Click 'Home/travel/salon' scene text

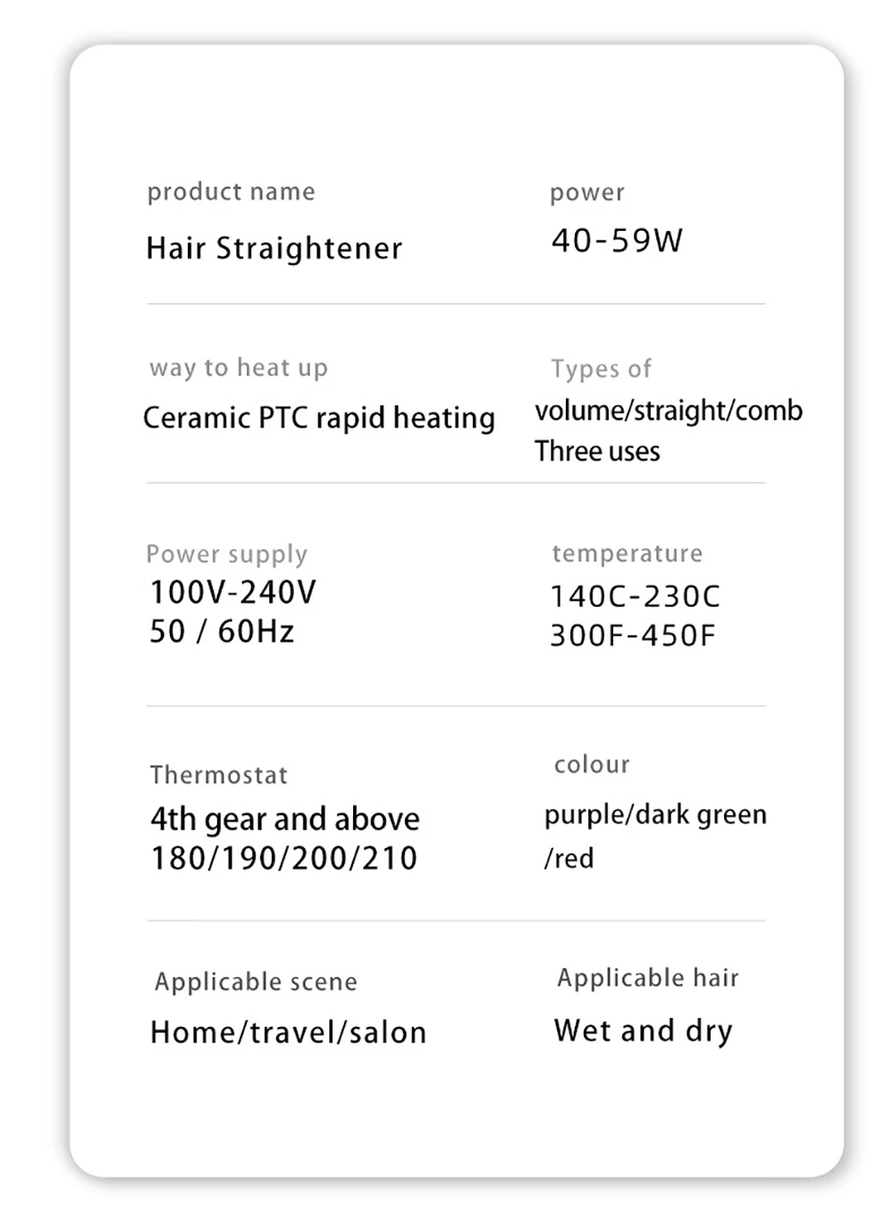pos(289,1032)
